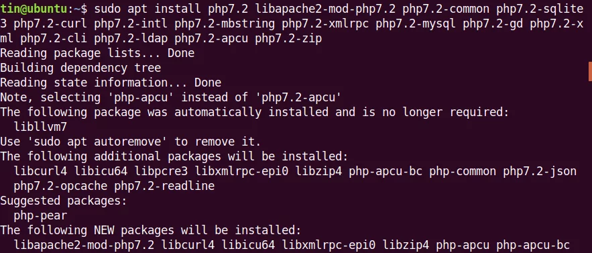Click 'php-apcu-bc' in the last line

pyautogui.click(x=533, y=245)
